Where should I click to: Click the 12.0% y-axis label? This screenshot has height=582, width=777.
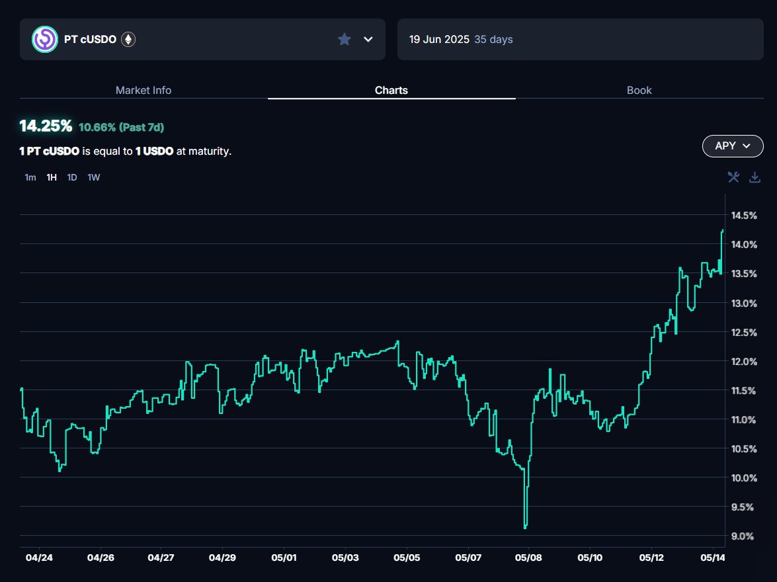pyautogui.click(x=744, y=361)
